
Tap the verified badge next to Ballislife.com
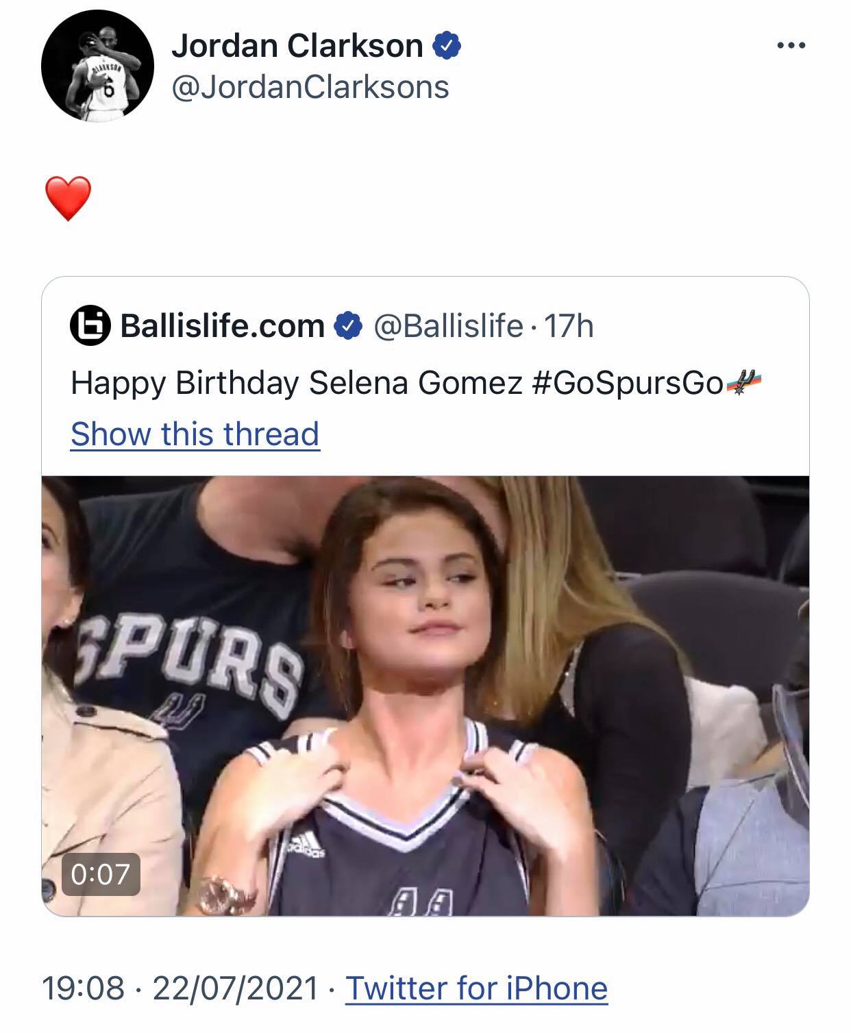348,326
